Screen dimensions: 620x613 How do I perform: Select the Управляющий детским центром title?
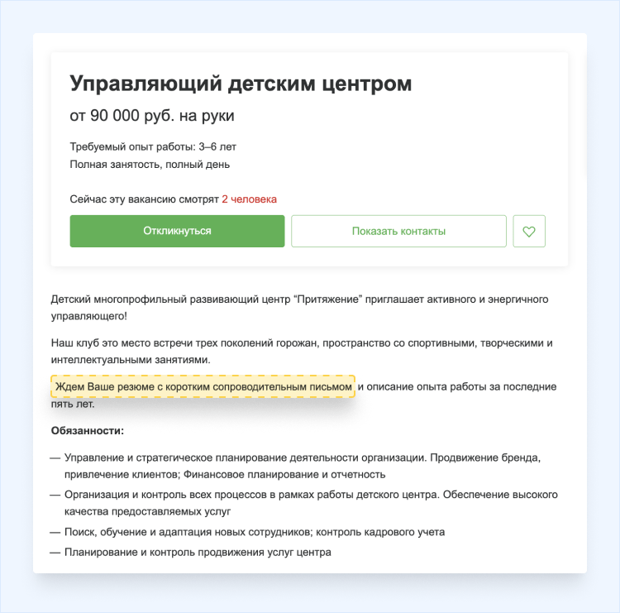(x=241, y=84)
